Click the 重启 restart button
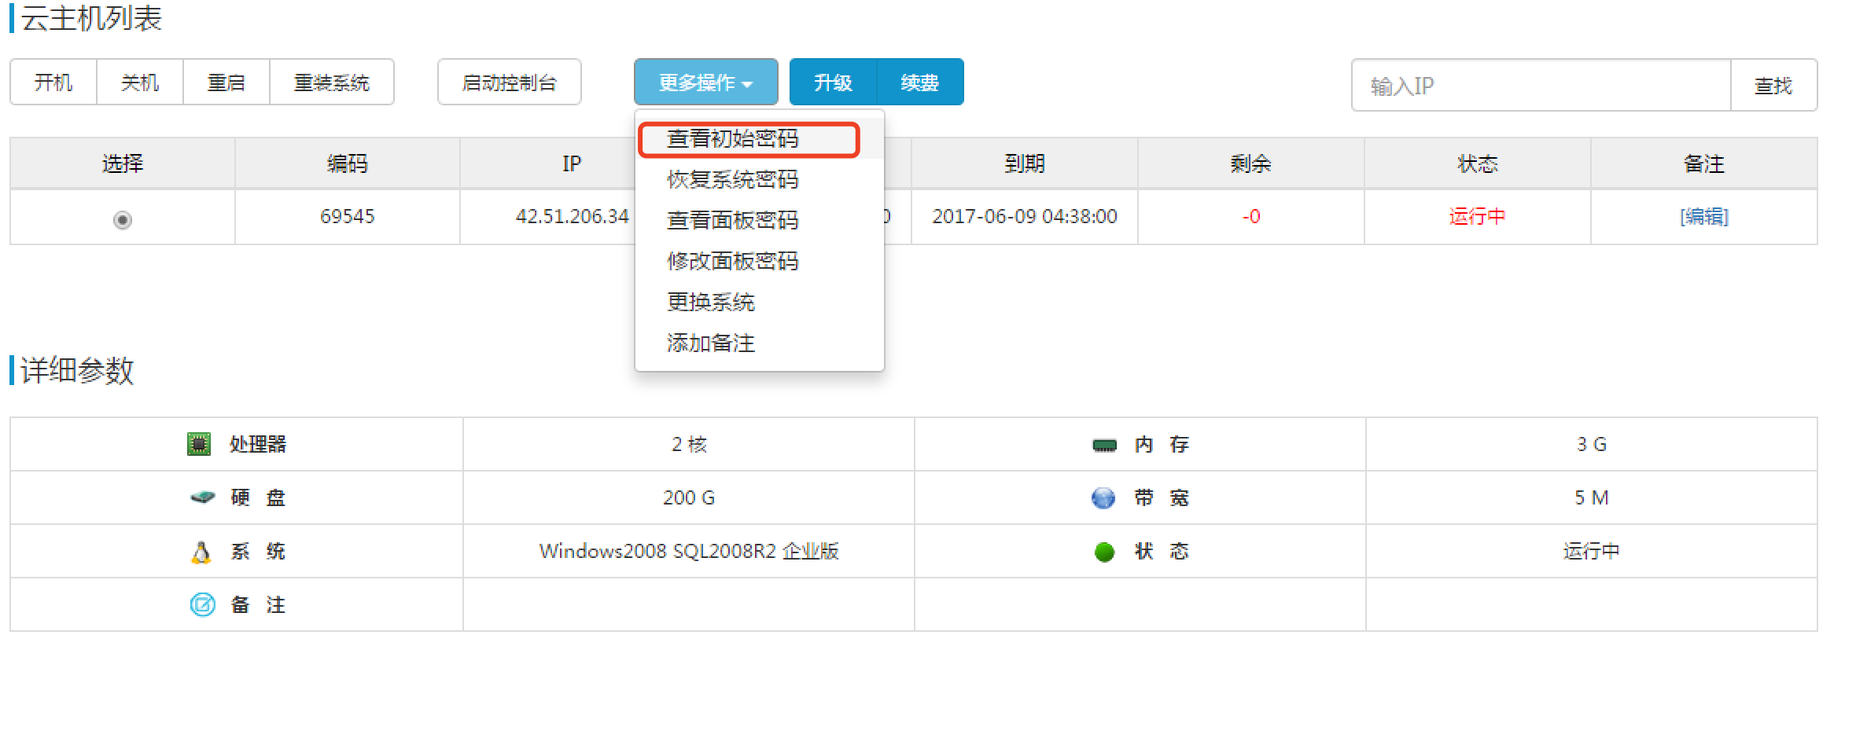Viewport: 1856px width, 745px height. click(226, 82)
